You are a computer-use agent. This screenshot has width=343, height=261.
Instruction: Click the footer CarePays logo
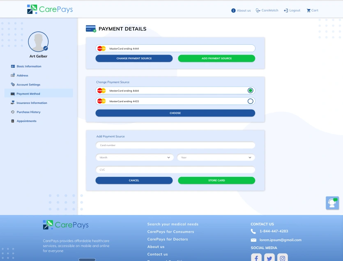coord(66,225)
